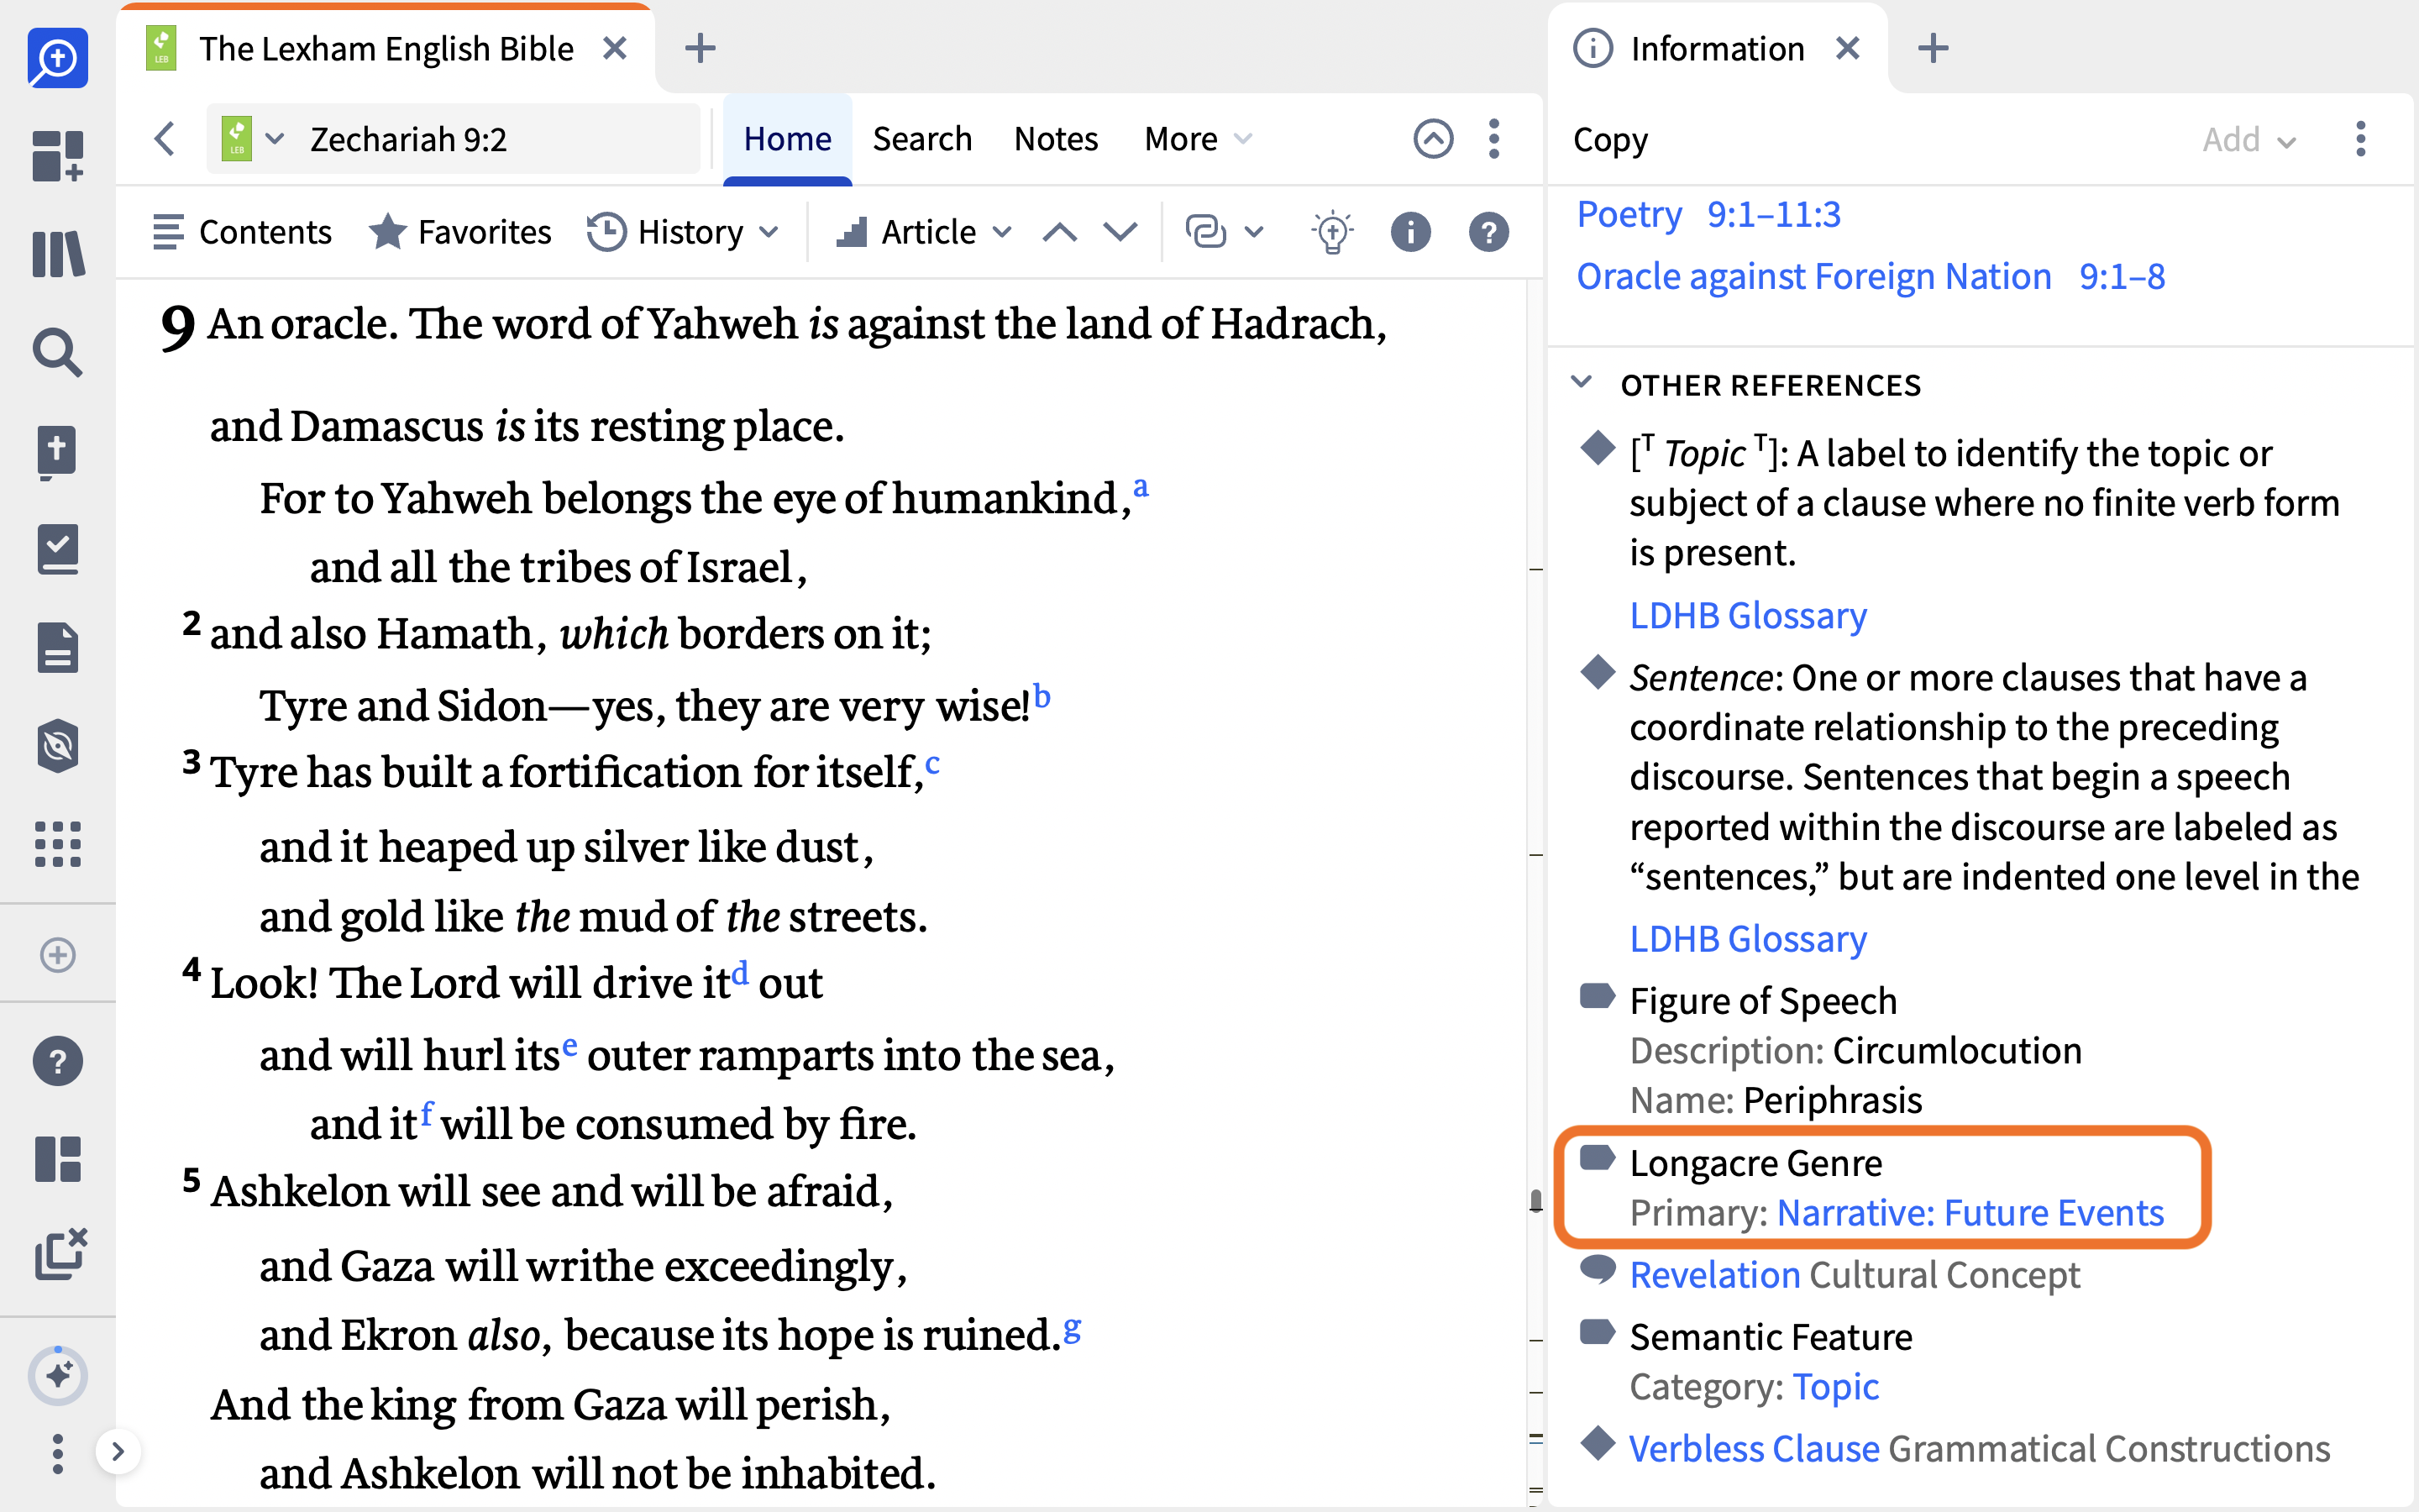The image size is (2419, 1512).
Task: Click the close all panels icon
Action: tap(60, 1255)
